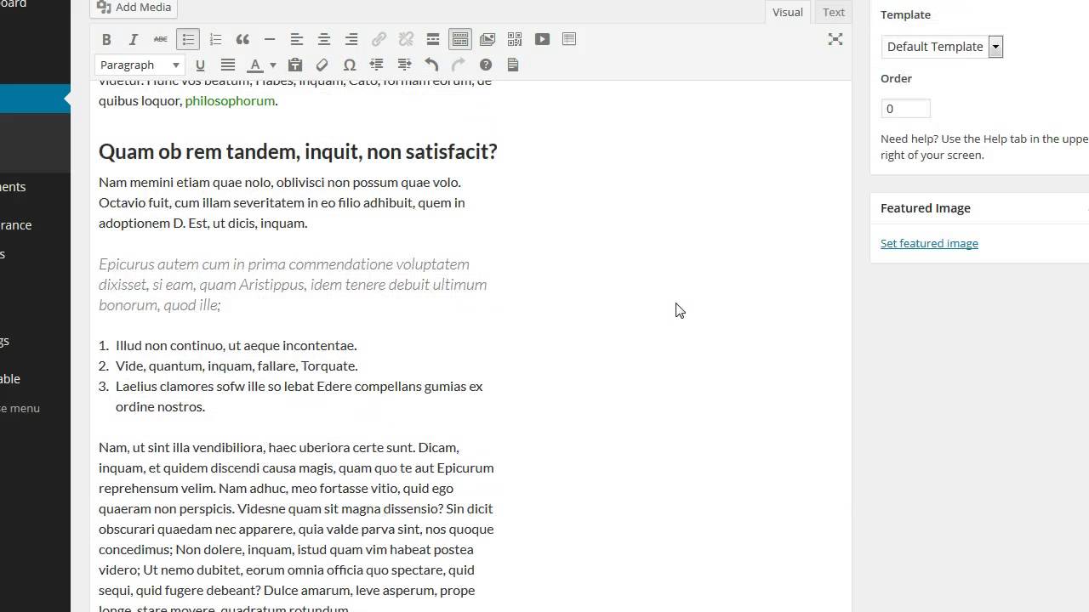Toggle italic formatting
The height and width of the screenshot is (612, 1089).
click(134, 39)
